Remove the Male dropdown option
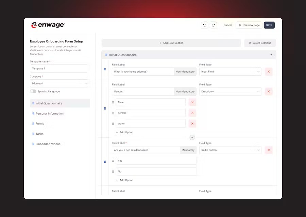This screenshot has width=306, height=217. coord(192,102)
